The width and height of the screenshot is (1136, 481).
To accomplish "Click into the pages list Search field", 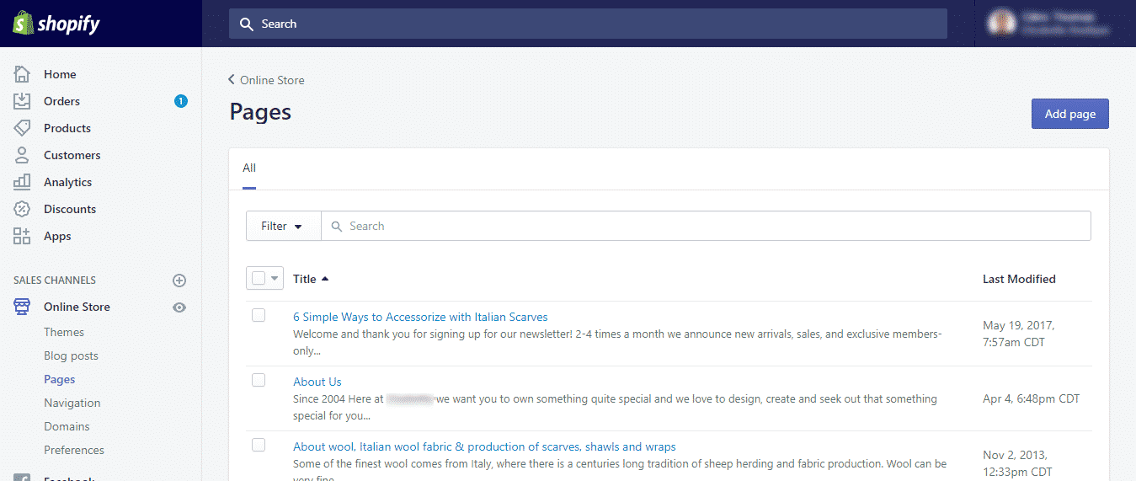I will [707, 226].
